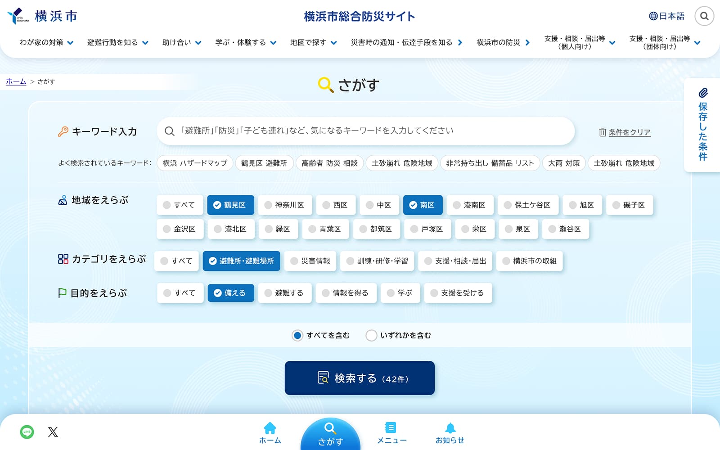Pick the 鶴見区 避難所 keyword suggestion

click(264, 163)
